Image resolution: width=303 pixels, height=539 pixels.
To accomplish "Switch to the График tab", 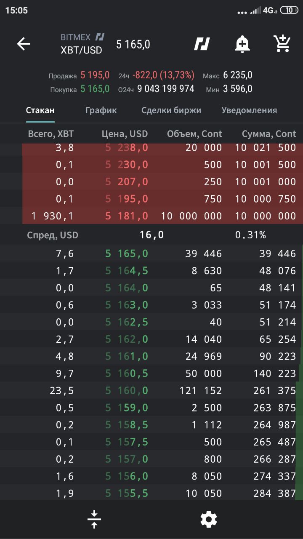I will [x=101, y=110].
